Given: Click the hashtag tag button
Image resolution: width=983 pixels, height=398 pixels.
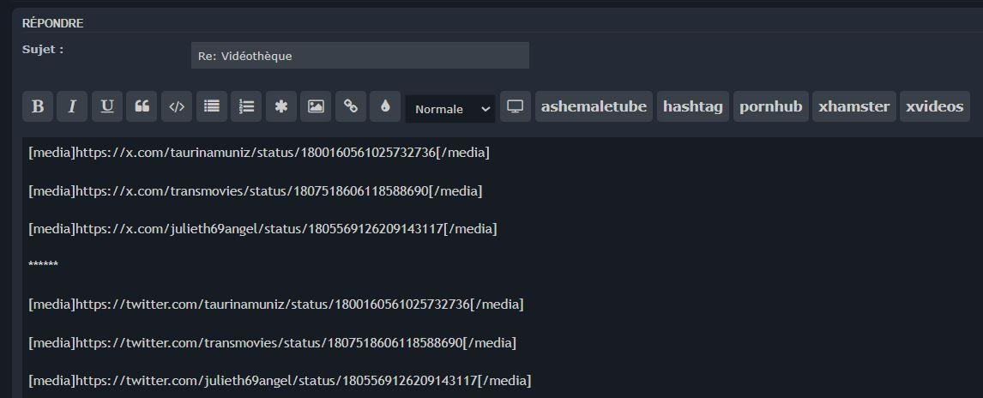Looking at the screenshot, I should (x=692, y=106).
